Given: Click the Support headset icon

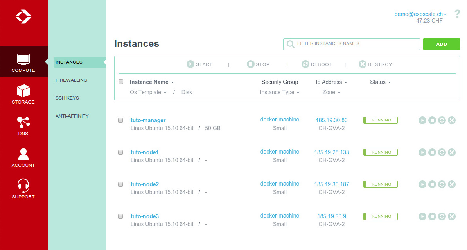Looking at the screenshot, I should click(x=23, y=189).
